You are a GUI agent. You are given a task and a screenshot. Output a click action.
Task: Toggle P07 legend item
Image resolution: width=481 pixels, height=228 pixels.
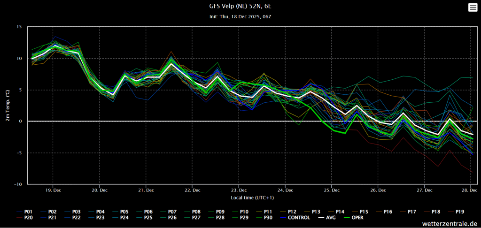coord(168,212)
